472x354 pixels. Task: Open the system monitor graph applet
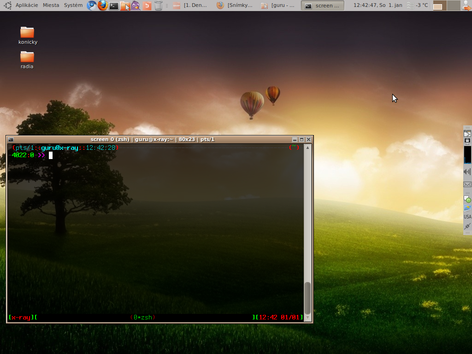(x=467, y=155)
